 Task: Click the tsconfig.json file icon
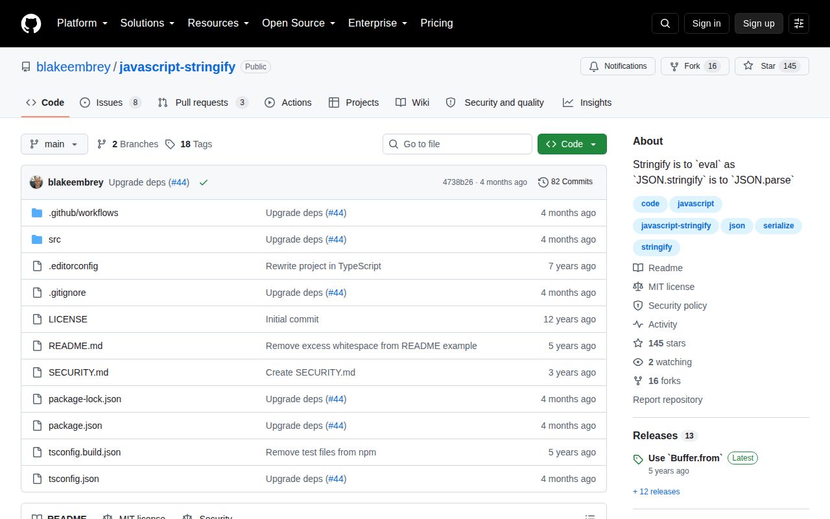[x=37, y=479]
